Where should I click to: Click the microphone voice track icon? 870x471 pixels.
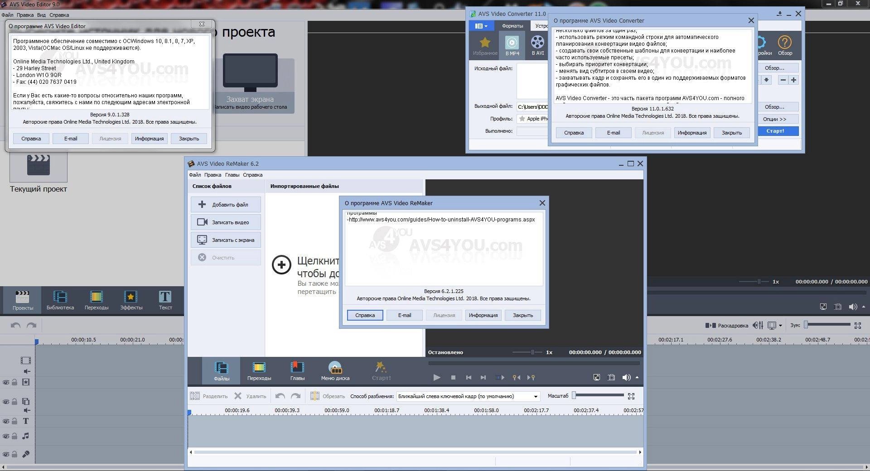coord(26,454)
